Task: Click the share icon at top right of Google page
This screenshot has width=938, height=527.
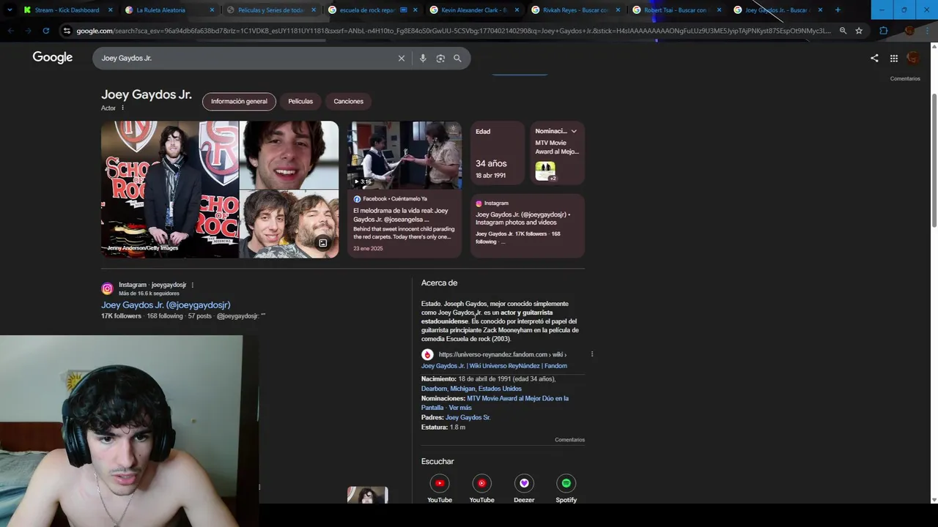Action: (874, 58)
